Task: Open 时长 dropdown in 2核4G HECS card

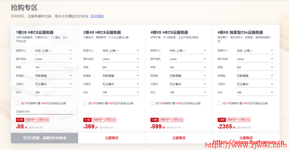Action: coord(121,93)
